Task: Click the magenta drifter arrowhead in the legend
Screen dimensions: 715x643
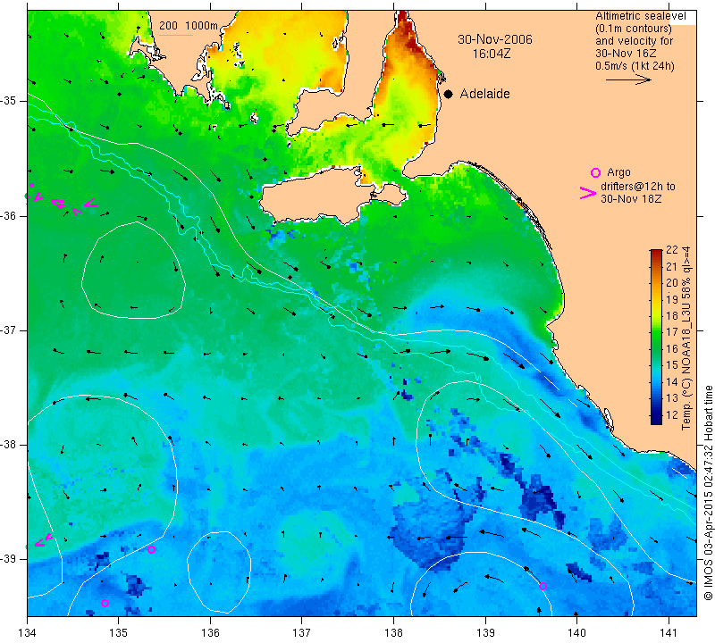Action: [x=588, y=193]
